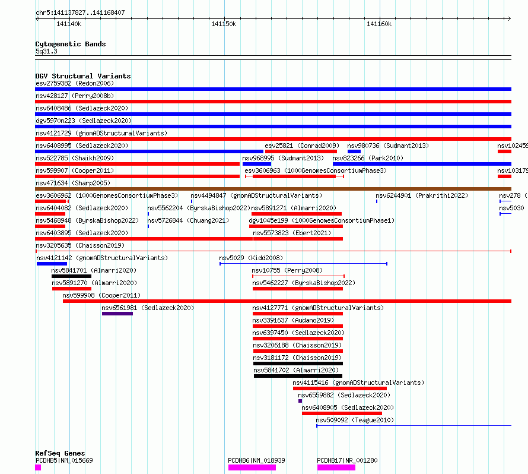The image size is (528, 474).
Task: Click the small purple nsv6559882 marker
Action: (x=300, y=401)
